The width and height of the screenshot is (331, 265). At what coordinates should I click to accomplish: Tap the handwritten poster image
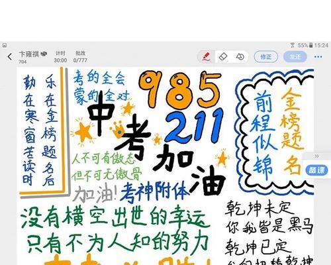[x=165, y=166]
